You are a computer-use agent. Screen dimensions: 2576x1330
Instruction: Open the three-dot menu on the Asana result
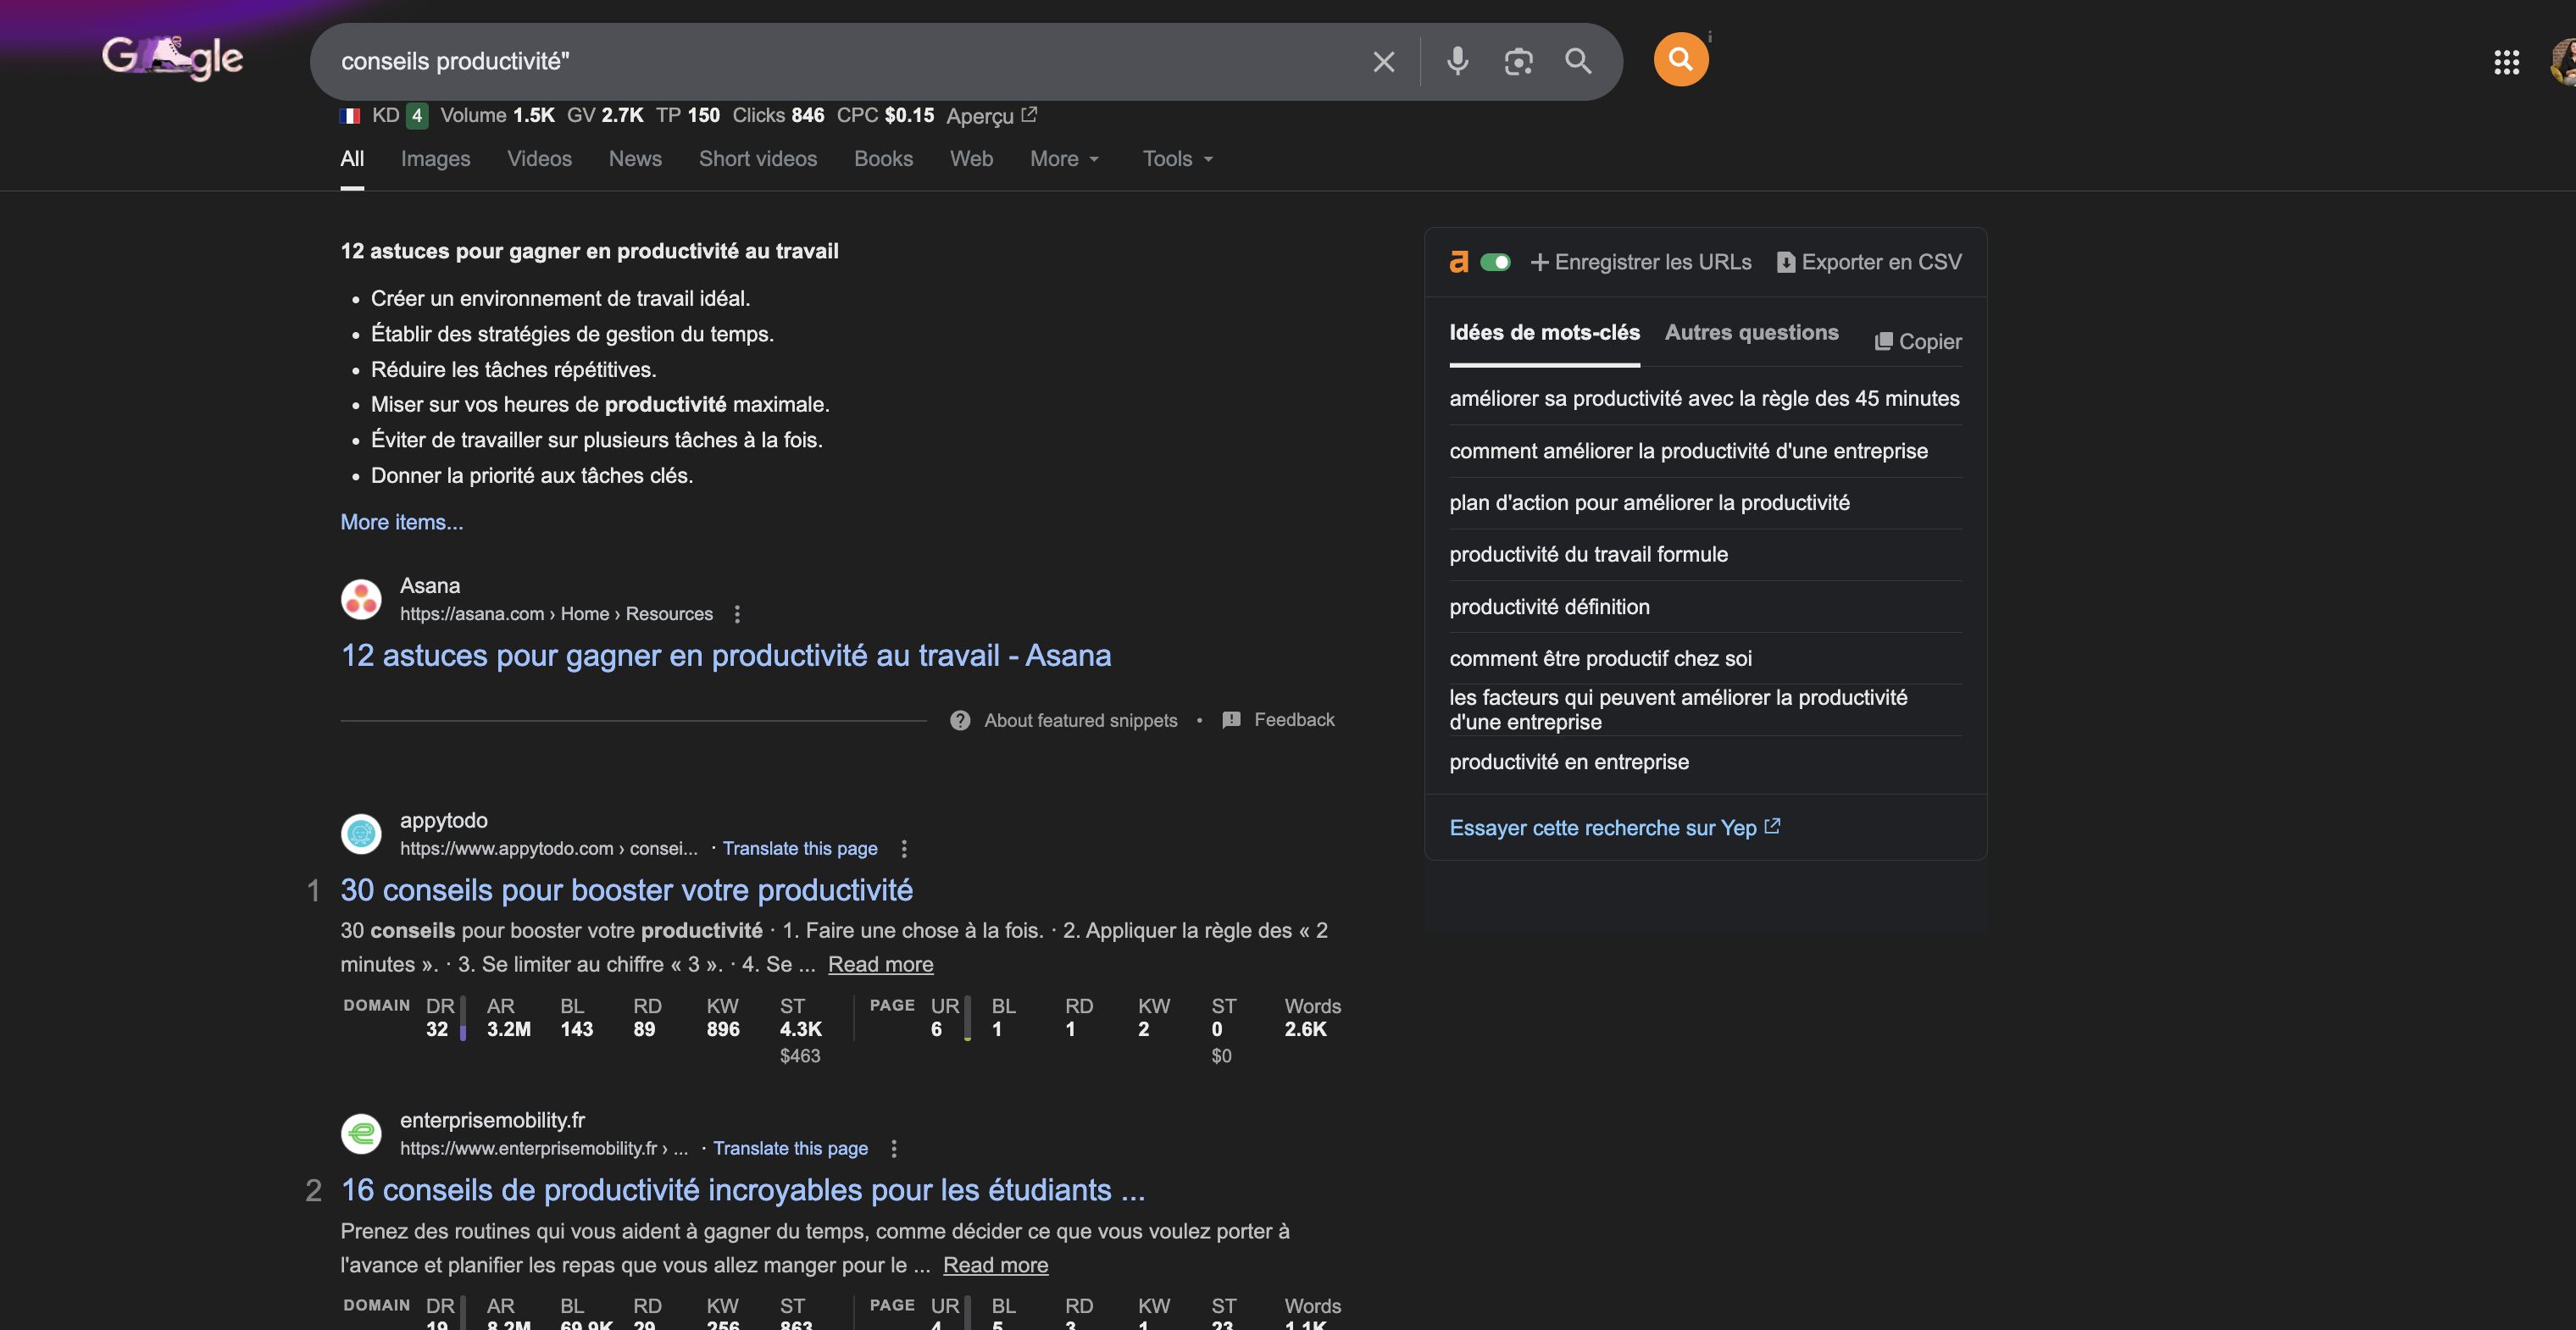[737, 614]
